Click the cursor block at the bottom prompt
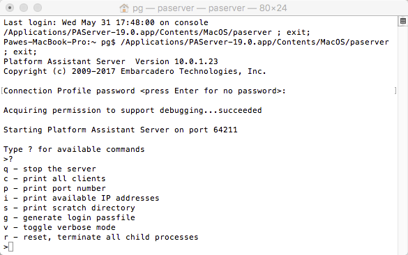Screen dimensions: 408x255 pos(10,247)
